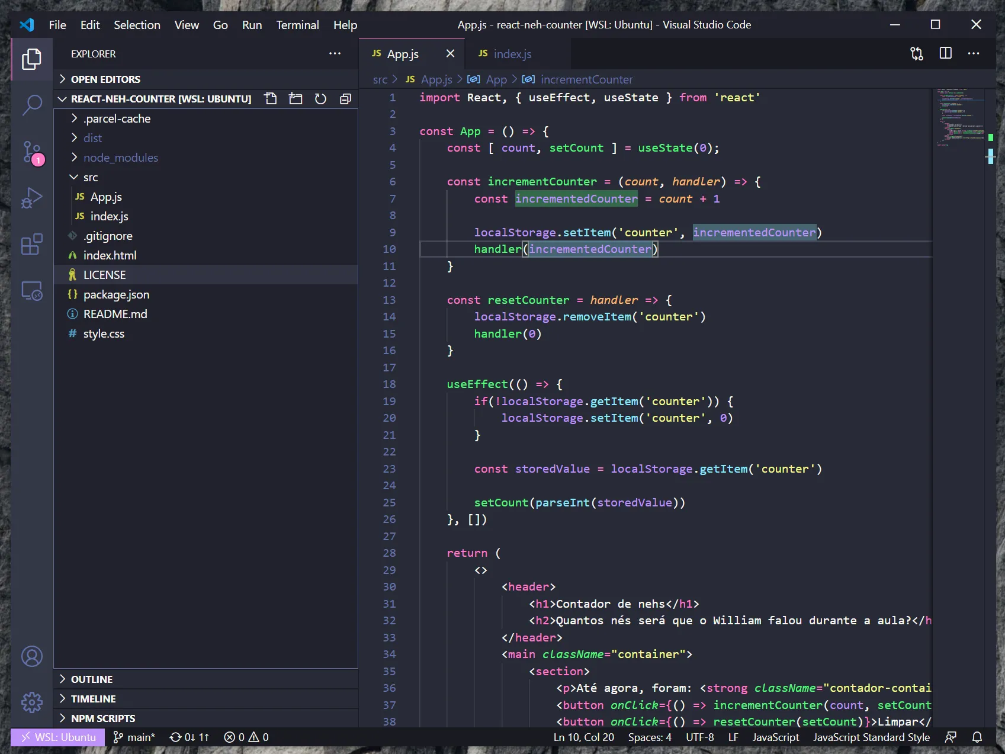Create a new file with the New File icon
Image resolution: width=1005 pixels, height=754 pixels.
[x=271, y=98]
